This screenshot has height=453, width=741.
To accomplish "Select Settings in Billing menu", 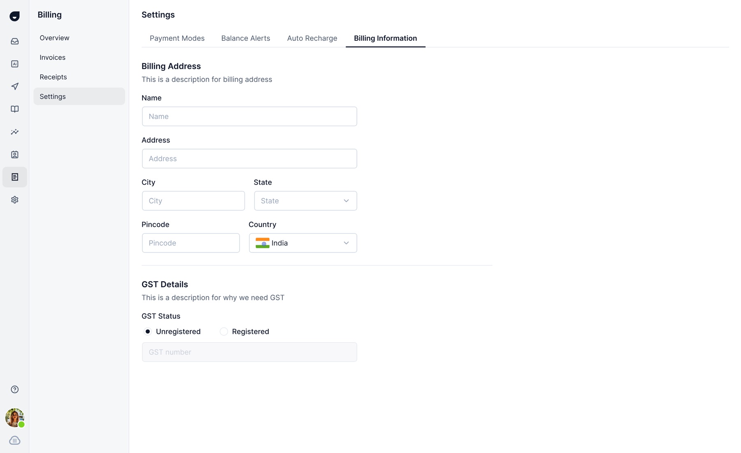I will pos(79,96).
